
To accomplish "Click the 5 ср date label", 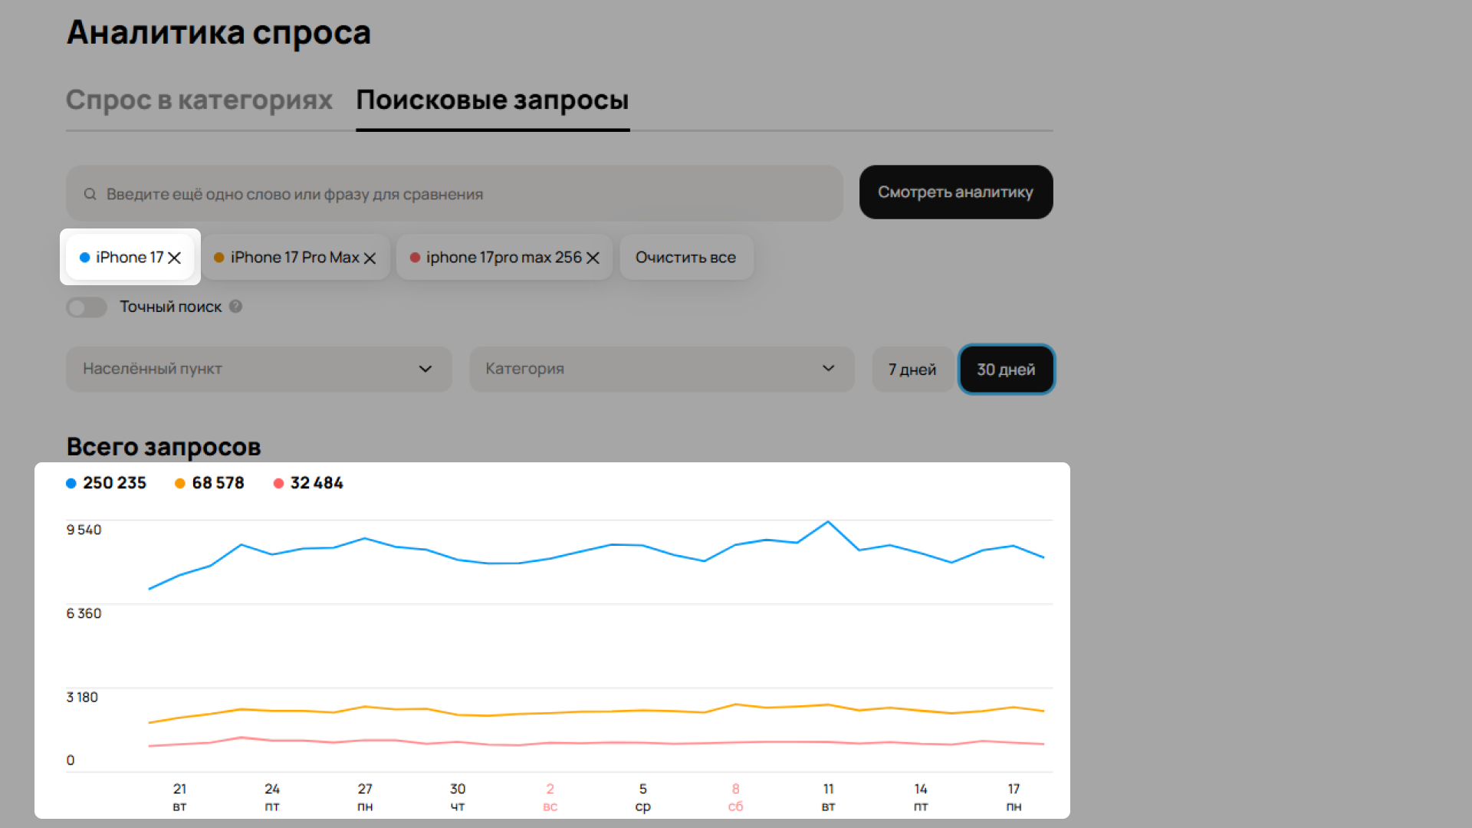I will (642, 797).
